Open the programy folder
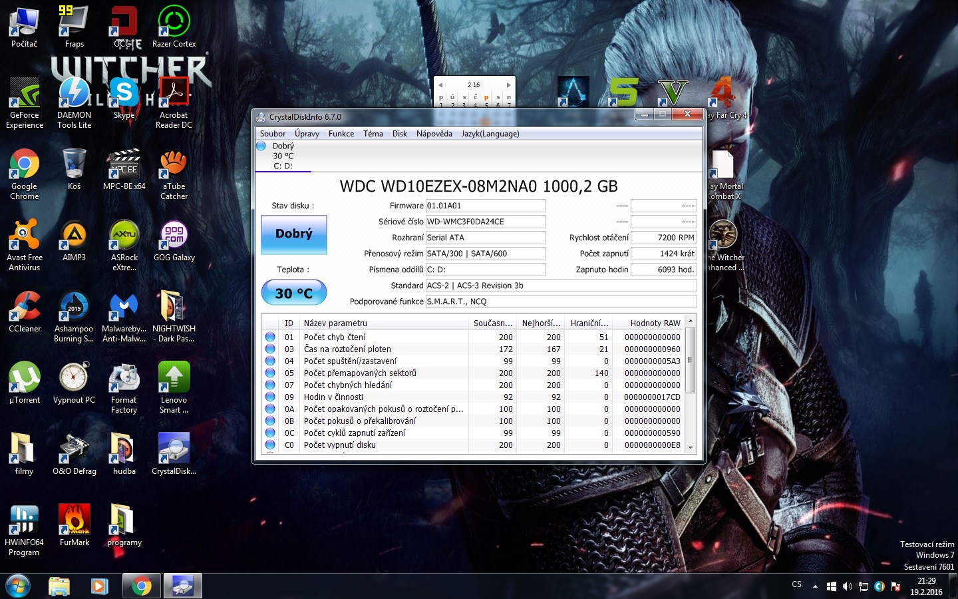Screen dimensions: 958x599 coord(124,526)
